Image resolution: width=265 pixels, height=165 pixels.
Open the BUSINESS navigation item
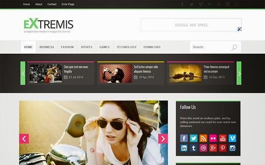pos(47,47)
